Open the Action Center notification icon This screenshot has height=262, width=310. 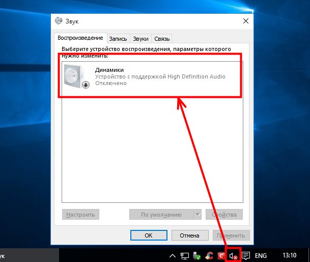coord(246,255)
